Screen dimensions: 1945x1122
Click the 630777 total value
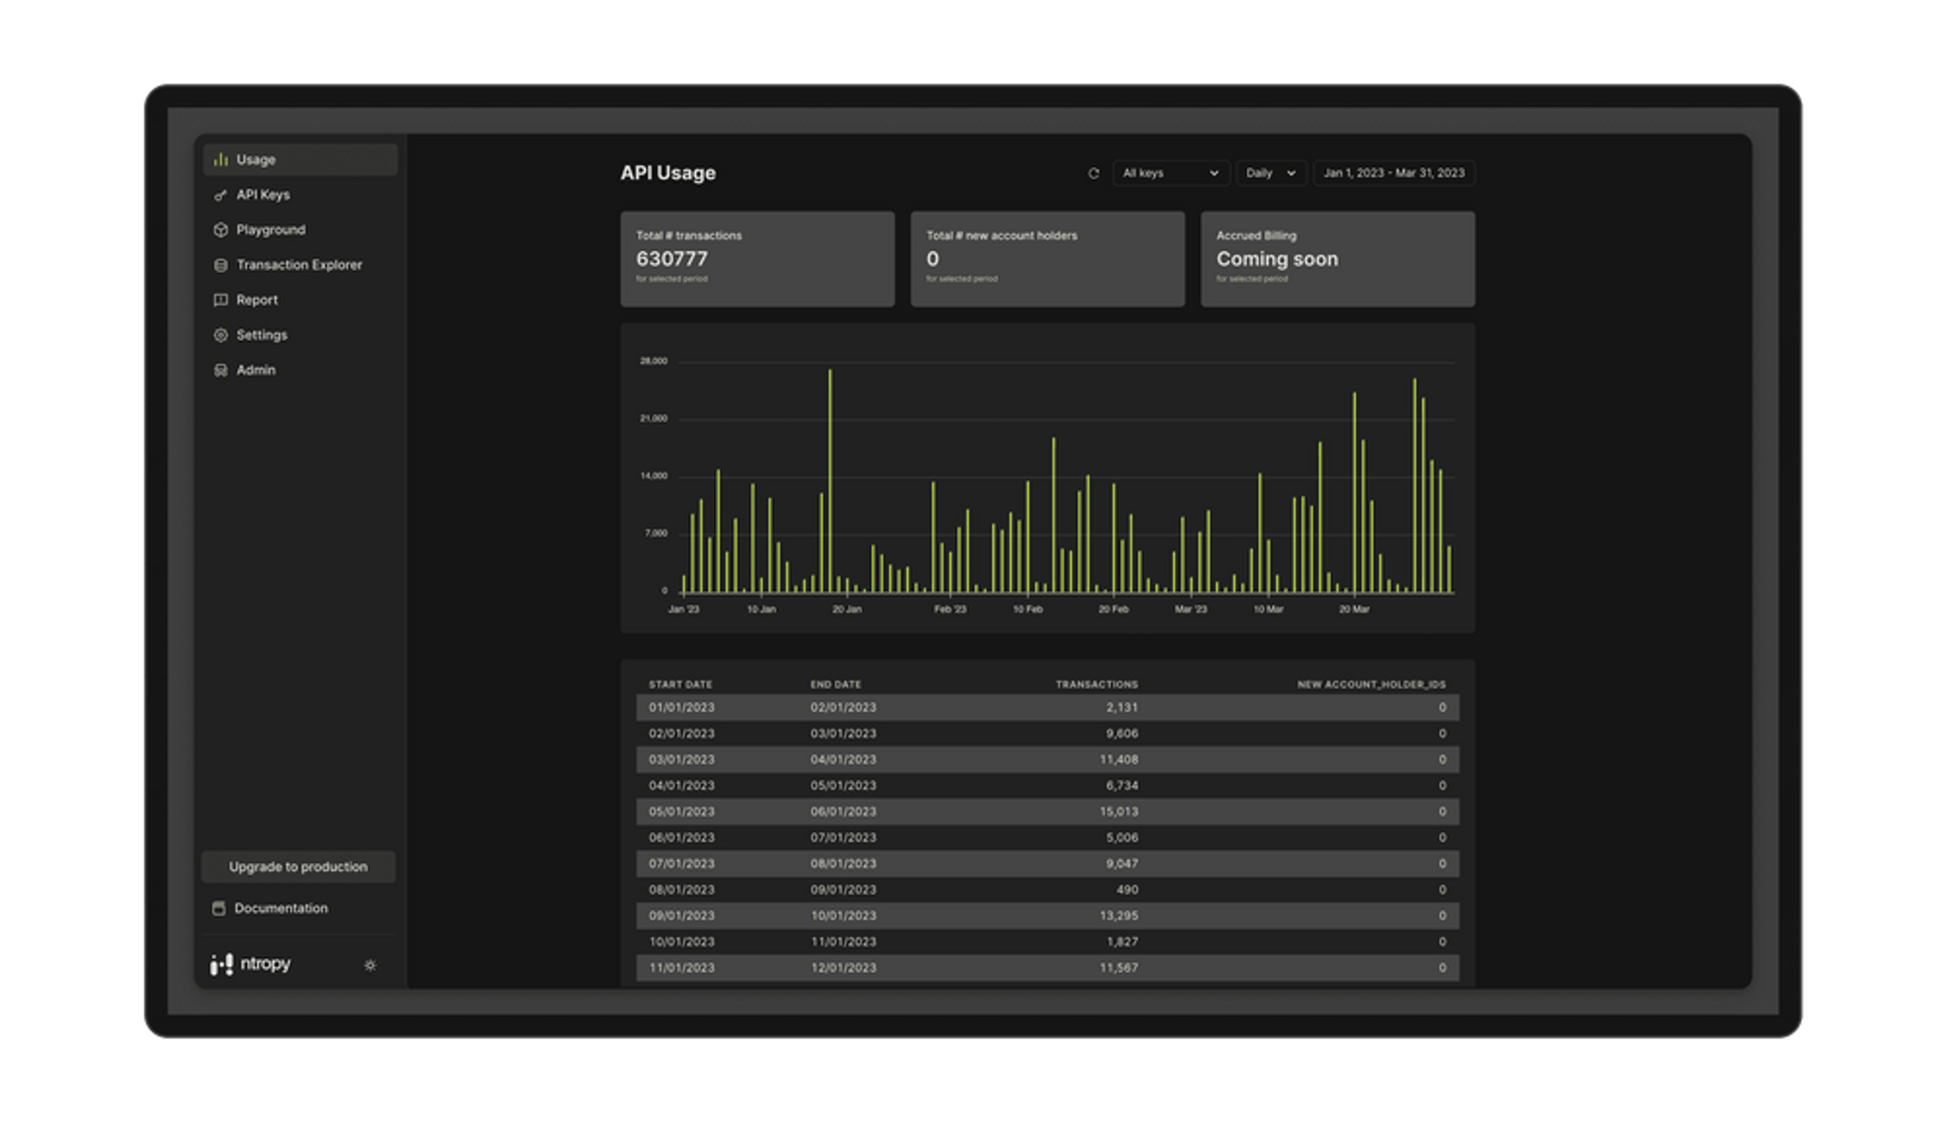[x=672, y=260]
